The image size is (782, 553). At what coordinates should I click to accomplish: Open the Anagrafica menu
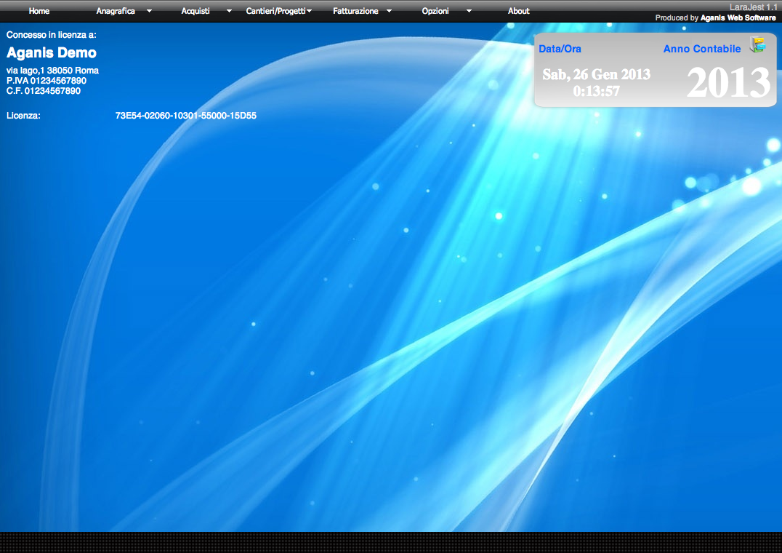pyautogui.click(x=116, y=11)
